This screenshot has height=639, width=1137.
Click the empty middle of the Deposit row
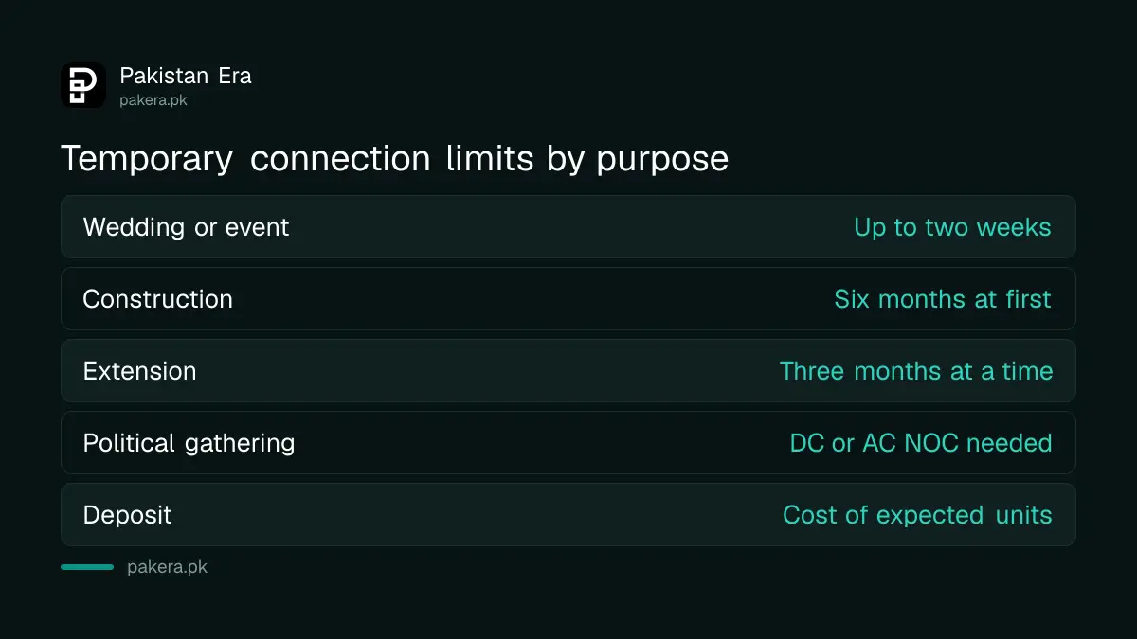pyautogui.click(x=478, y=515)
